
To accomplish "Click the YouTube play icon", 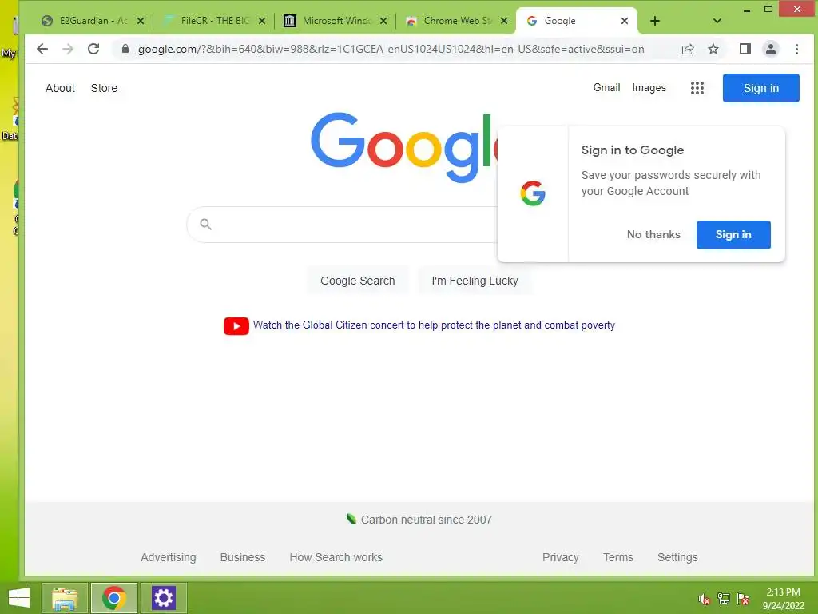I will coord(236,326).
